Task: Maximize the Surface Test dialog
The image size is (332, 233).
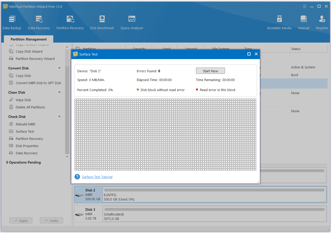Action: click(249, 54)
